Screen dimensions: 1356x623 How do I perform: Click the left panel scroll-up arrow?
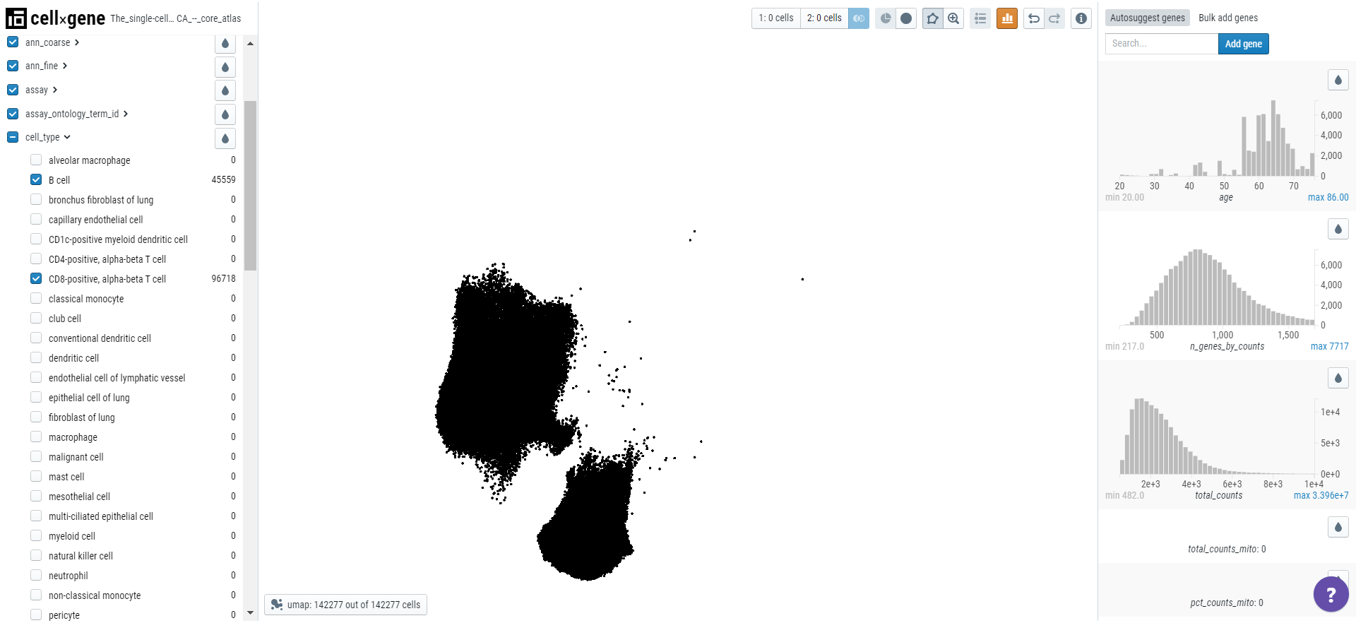(x=250, y=43)
